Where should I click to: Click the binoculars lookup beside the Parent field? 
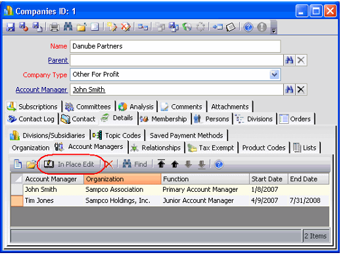[x=289, y=60]
